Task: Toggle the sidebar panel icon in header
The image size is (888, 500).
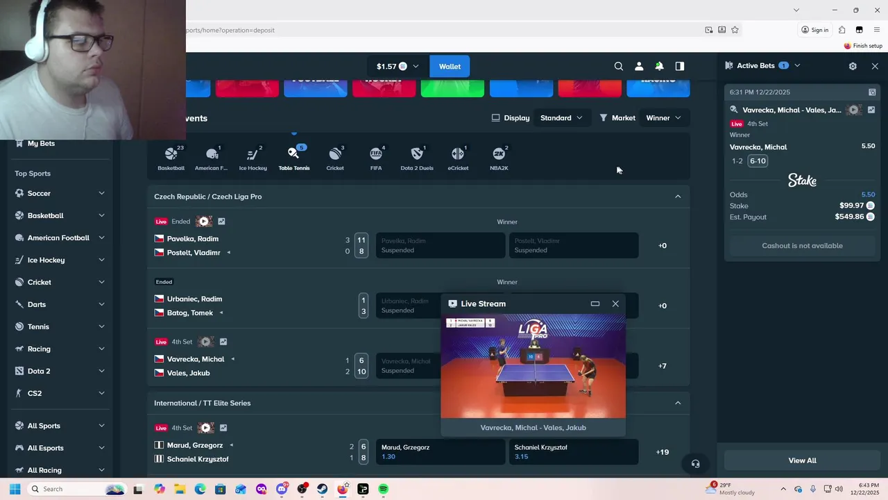Action: click(x=680, y=66)
